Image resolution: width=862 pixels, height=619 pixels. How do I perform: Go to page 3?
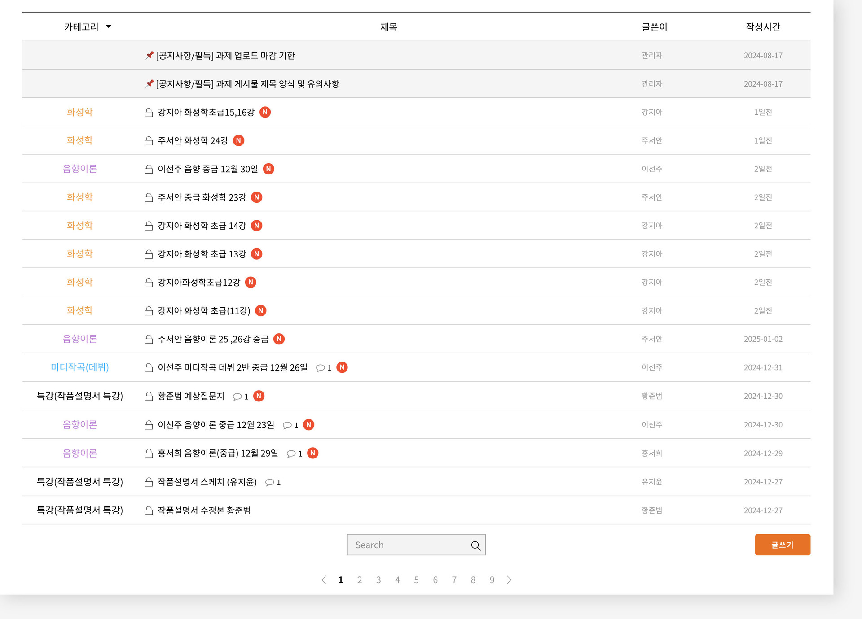pos(378,580)
